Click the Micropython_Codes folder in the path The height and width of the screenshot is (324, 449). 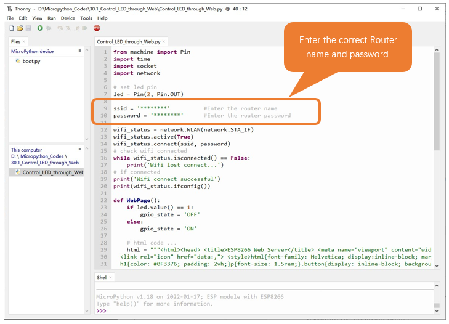pos(42,156)
